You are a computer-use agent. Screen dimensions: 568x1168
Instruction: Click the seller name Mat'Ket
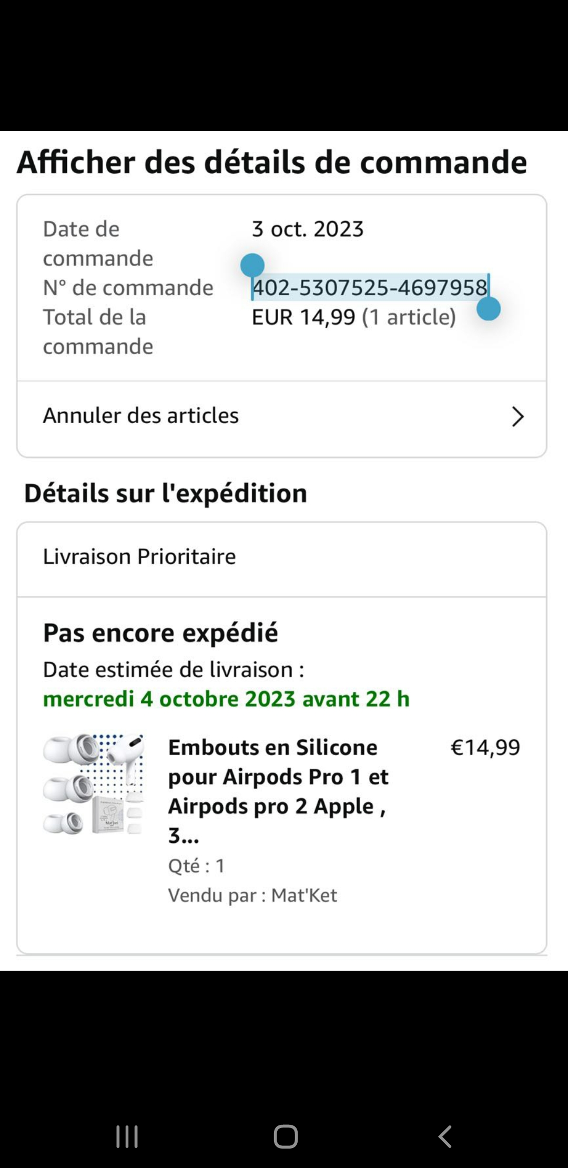(304, 895)
